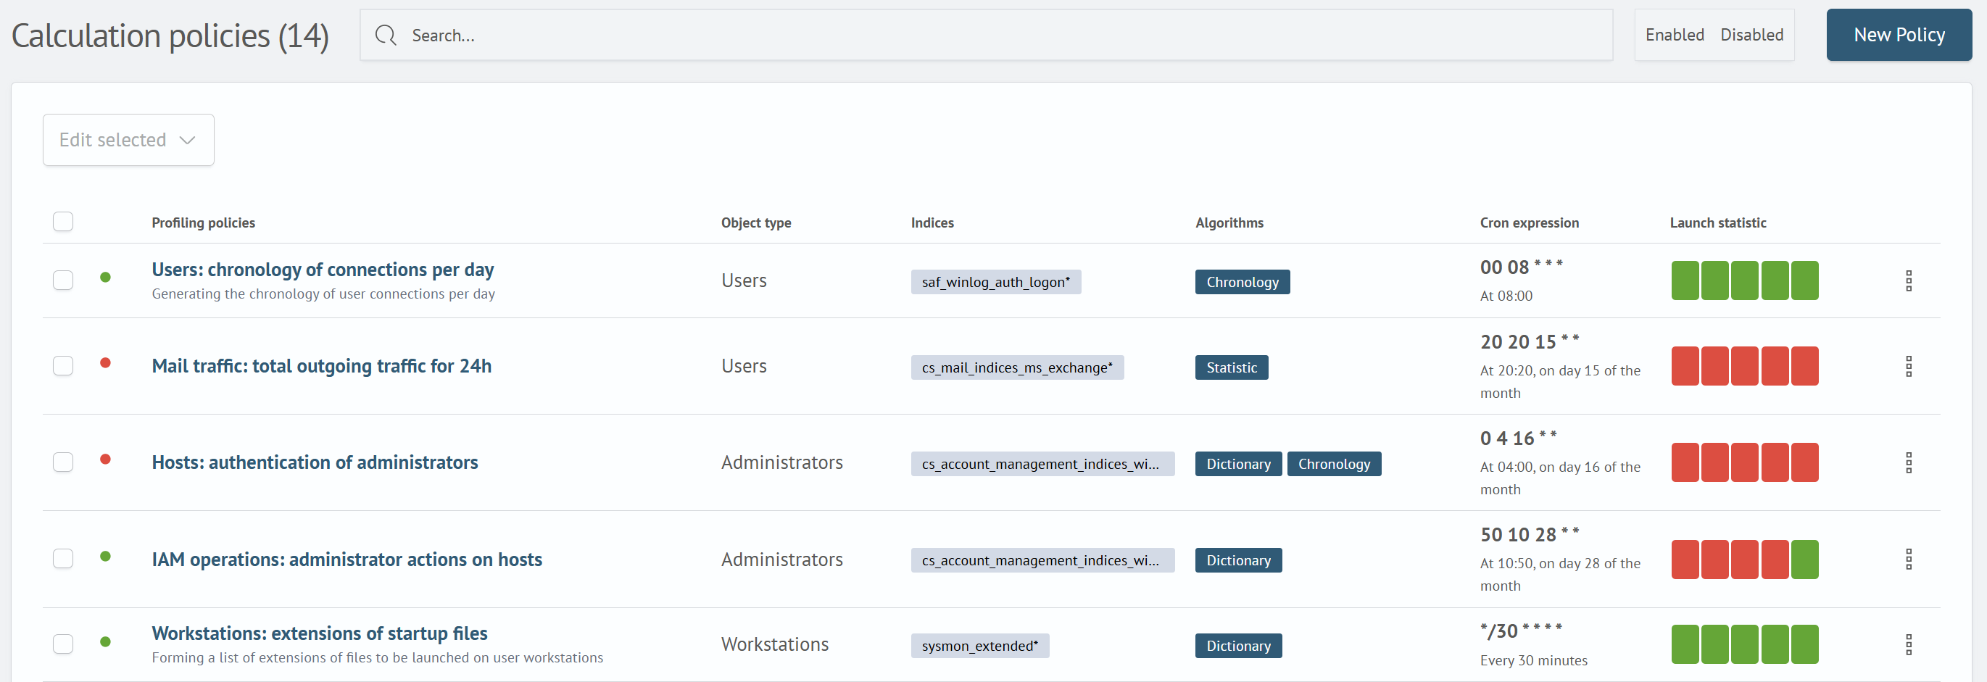
Task: Click the New Policy button
Action: click(1899, 34)
